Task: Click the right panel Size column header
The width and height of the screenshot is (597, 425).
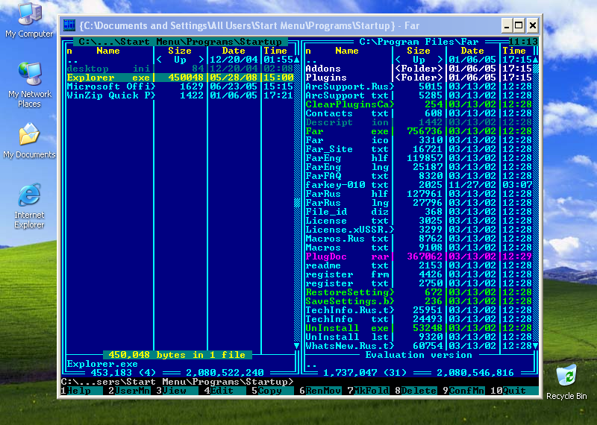Action: tap(419, 51)
